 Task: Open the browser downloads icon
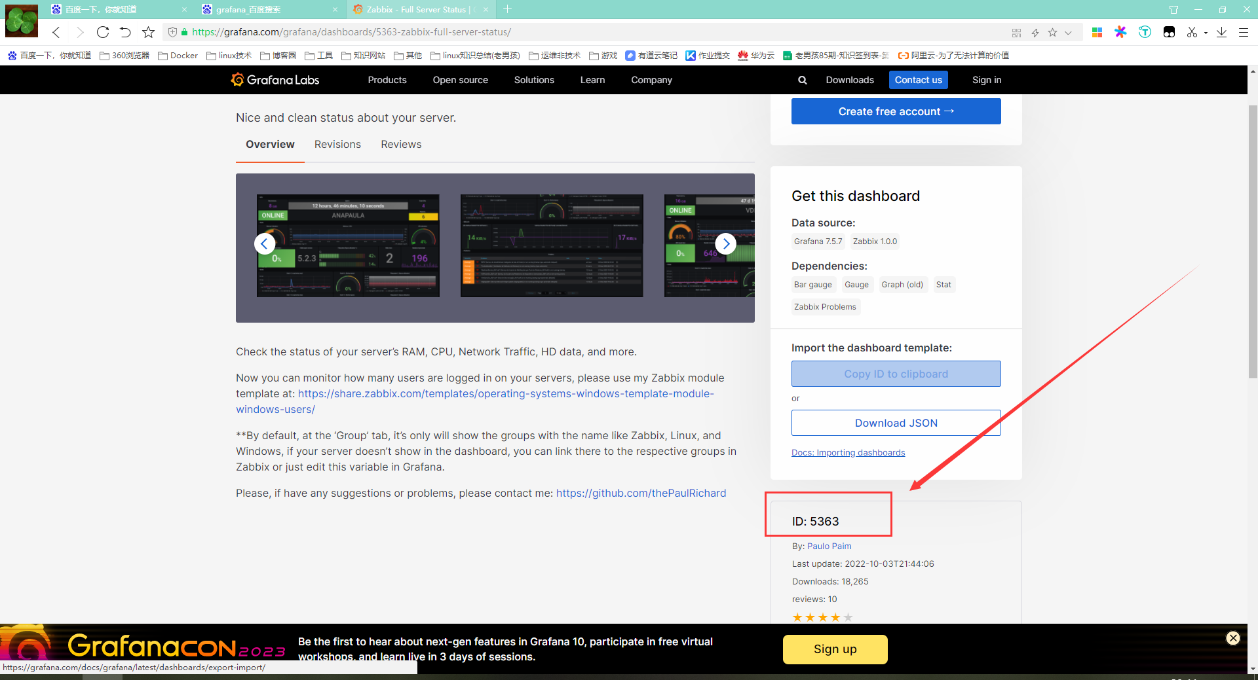click(1221, 32)
